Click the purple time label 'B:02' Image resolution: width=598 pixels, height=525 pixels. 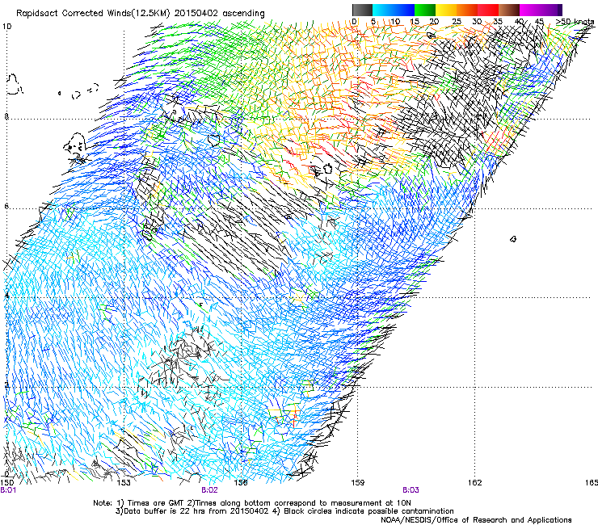coord(209,490)
